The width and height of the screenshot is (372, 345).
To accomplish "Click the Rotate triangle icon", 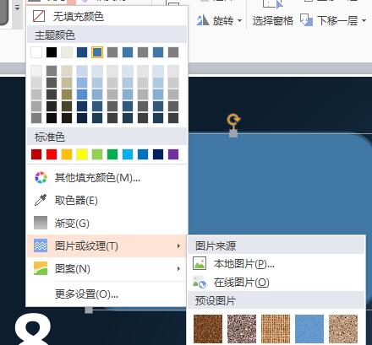I will (203, 20).
